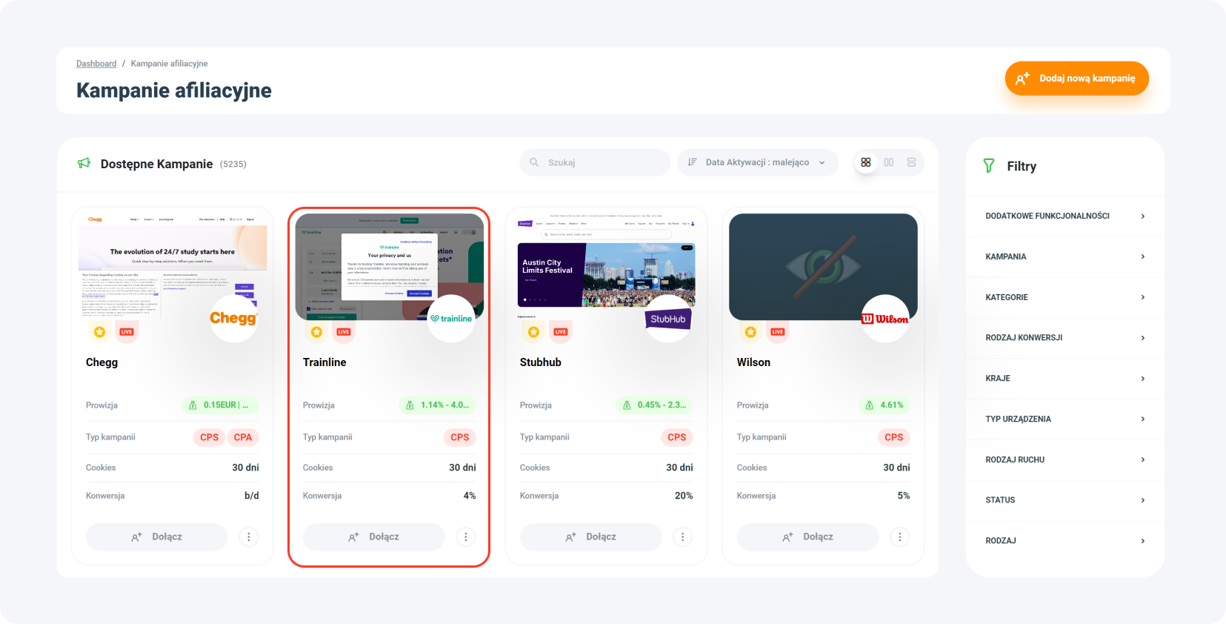Expand the Kraje filter section

tap(1065, 378)
